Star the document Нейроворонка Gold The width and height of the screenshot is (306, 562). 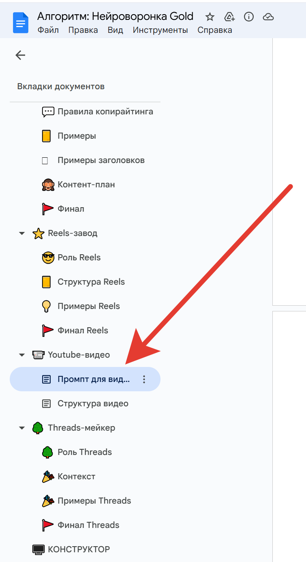[x=210, y=17]
